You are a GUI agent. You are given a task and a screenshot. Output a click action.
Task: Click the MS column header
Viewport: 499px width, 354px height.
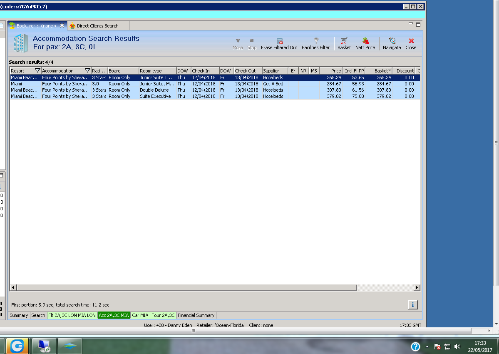pos(314,71)
